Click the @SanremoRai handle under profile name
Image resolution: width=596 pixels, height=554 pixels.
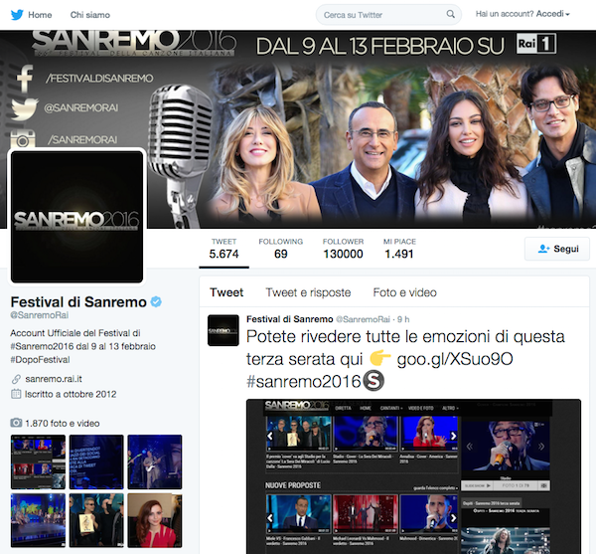point(39,315)
